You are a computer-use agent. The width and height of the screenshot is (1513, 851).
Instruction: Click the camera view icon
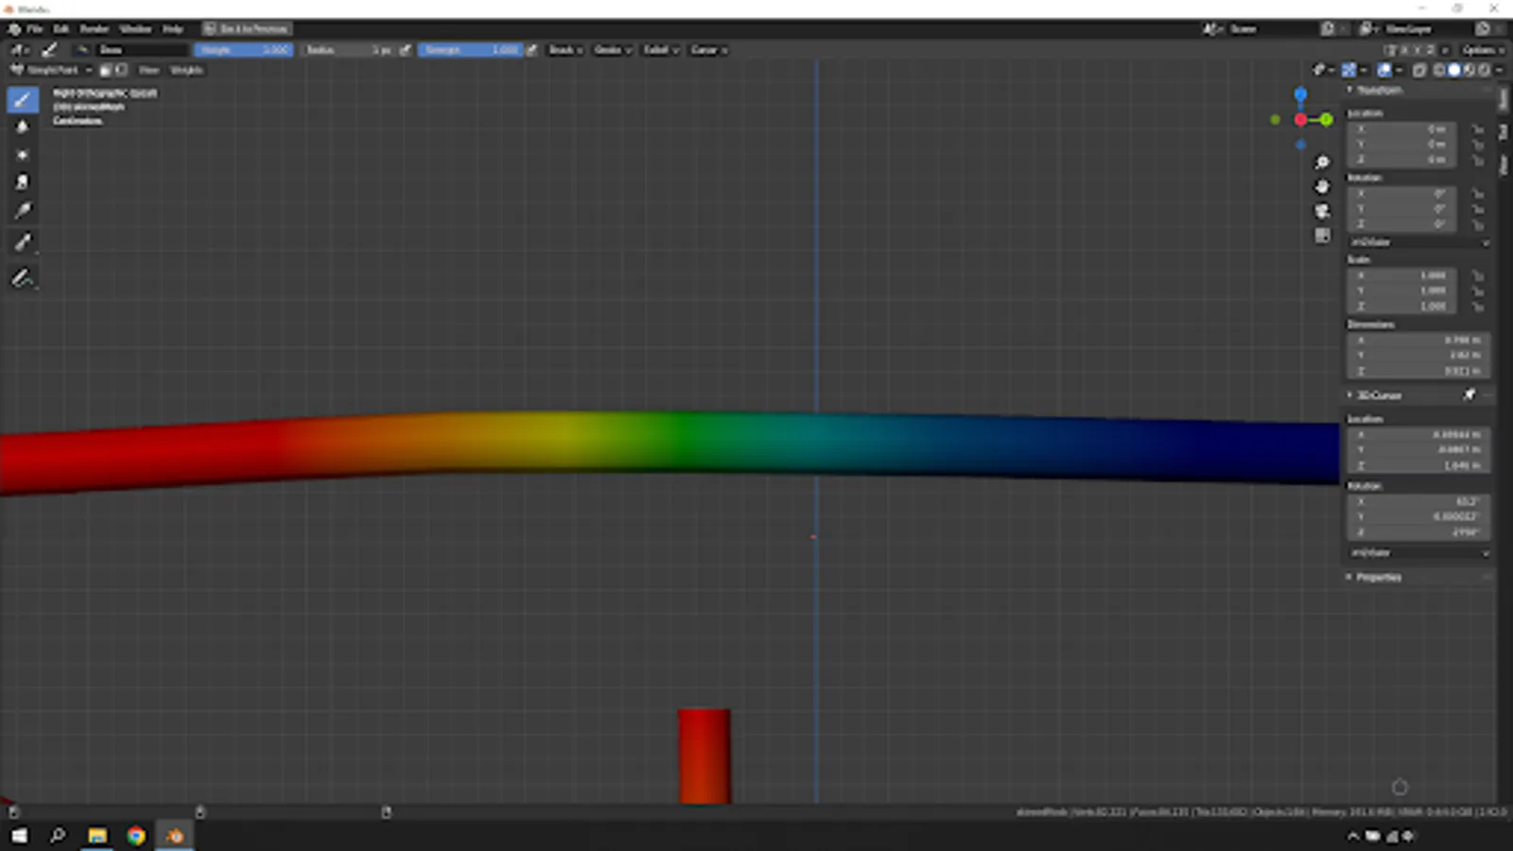click(1322, 211)
